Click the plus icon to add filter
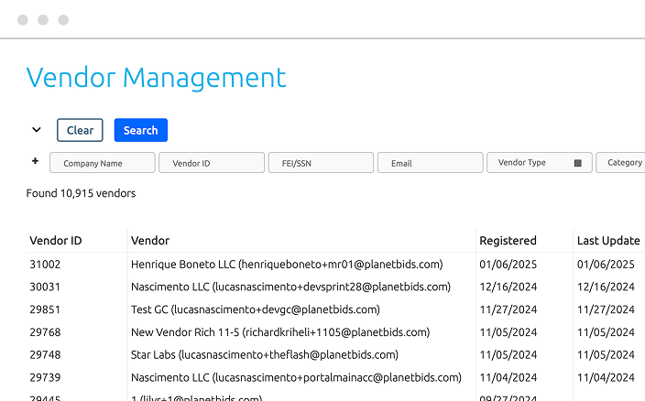This screenshot has width=645, height=401. pos(36,161)
